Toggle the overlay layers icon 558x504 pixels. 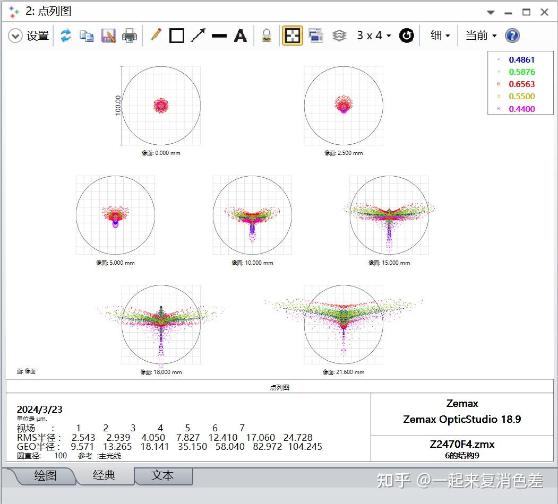339,36
